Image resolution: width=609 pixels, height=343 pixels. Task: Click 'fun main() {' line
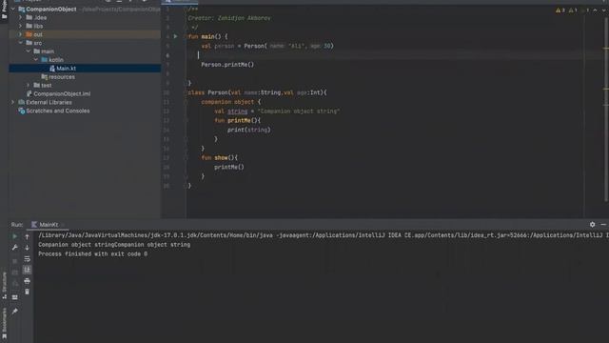pos(207,36)
